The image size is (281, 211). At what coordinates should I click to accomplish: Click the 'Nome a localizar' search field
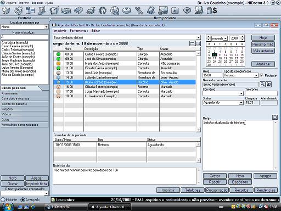25,37
